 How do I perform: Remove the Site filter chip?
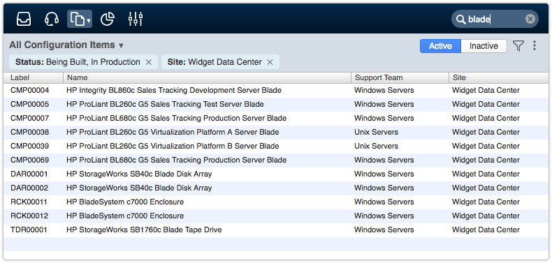270,62
